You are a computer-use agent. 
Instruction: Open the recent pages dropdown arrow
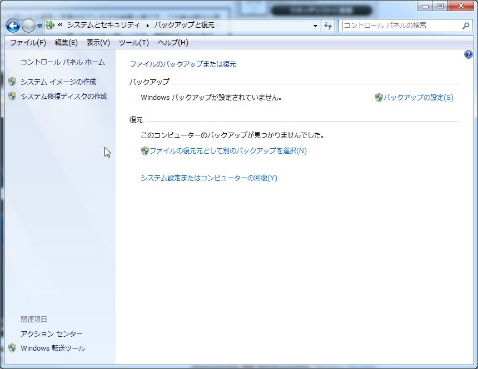pos(39,26)
